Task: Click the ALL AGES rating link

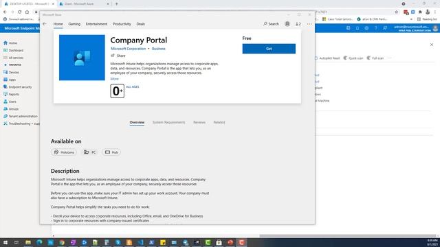Action: 133,87
